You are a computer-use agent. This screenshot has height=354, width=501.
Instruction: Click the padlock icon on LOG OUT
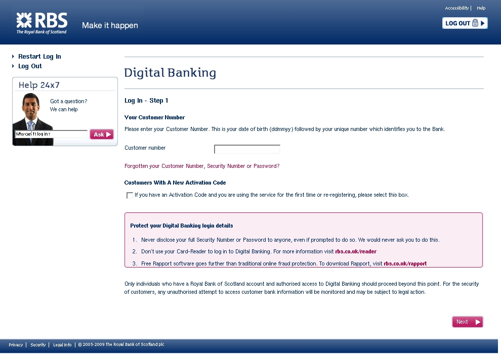[475, 23]
